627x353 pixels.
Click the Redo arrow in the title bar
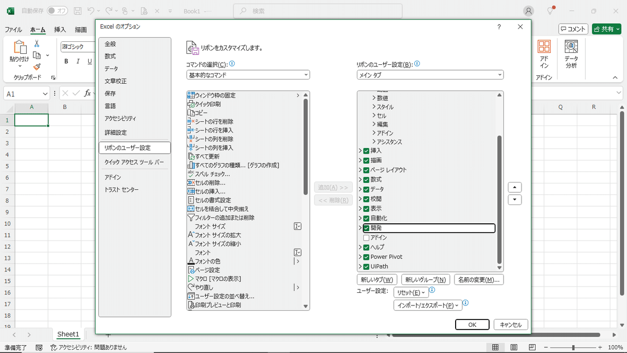[109, 11]
